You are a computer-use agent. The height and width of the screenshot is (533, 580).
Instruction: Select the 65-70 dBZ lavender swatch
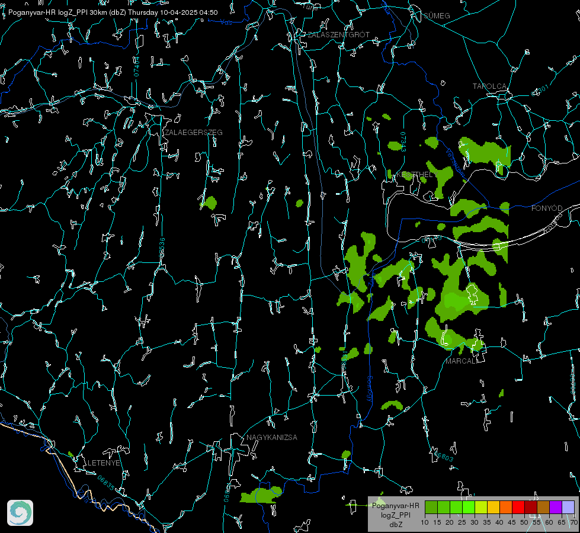click(x=568, y=507)
